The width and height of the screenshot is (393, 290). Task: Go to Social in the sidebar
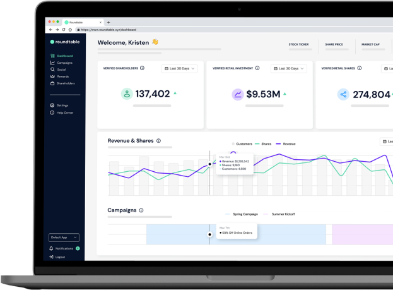[58, 69]
